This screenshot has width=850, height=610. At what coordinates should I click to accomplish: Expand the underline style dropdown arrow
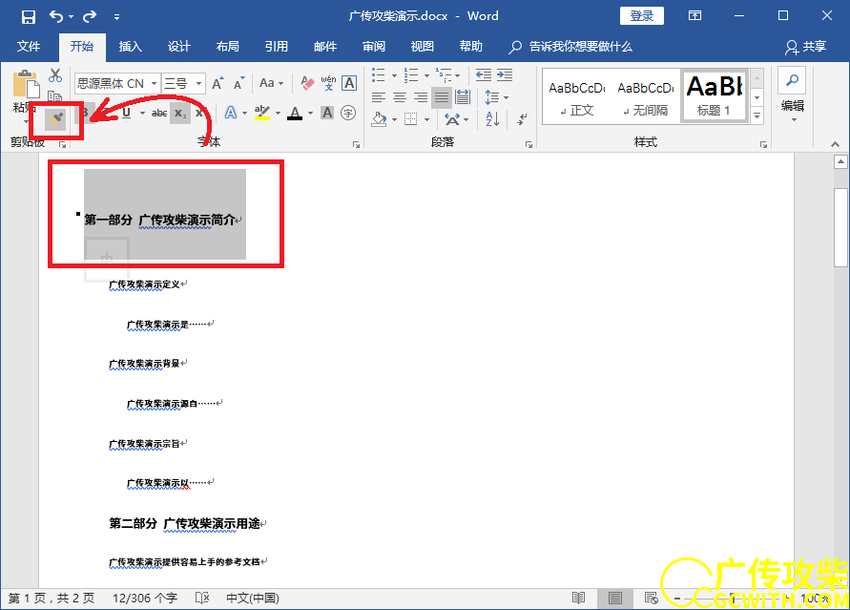(x=142, y=113)
